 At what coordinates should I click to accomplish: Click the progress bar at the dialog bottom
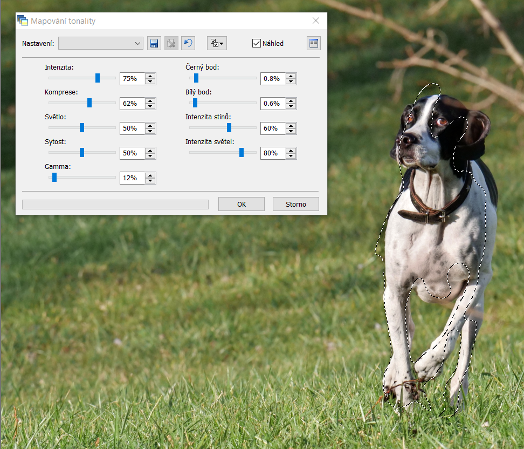[x=115, y=205]
